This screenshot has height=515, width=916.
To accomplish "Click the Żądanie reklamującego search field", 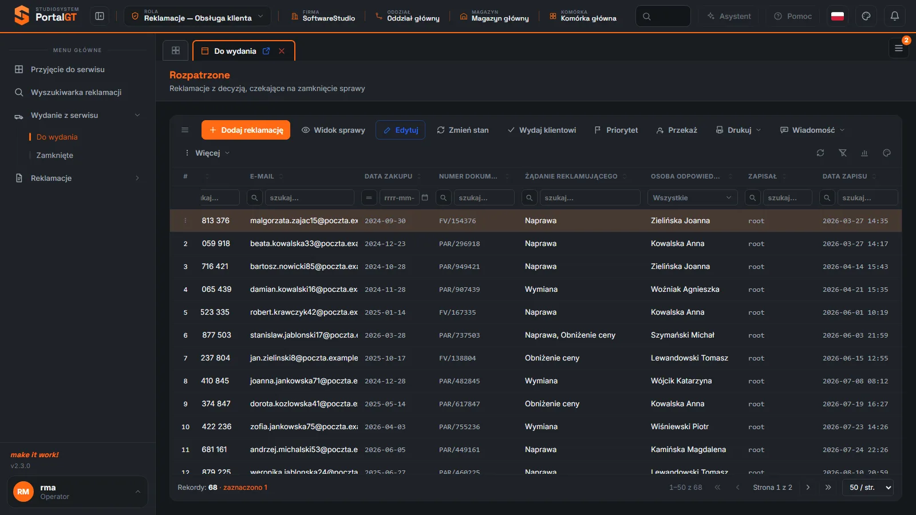I will (590, 197).
